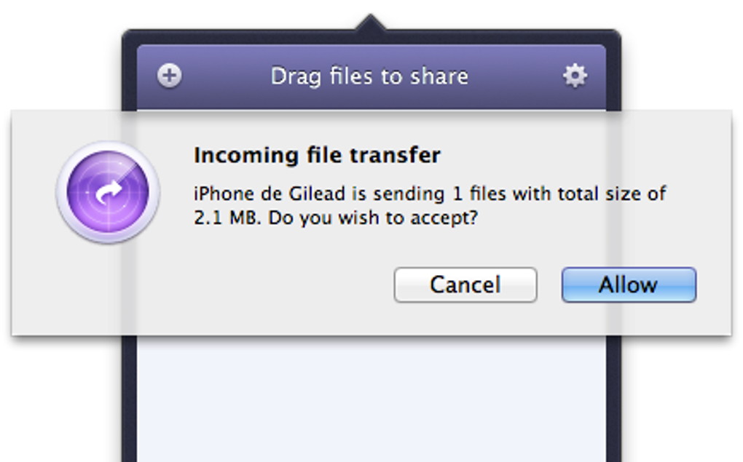Screen dimensions: 743x462
Task: Click the plus icon to add files
Action: [x=170, y=76]
